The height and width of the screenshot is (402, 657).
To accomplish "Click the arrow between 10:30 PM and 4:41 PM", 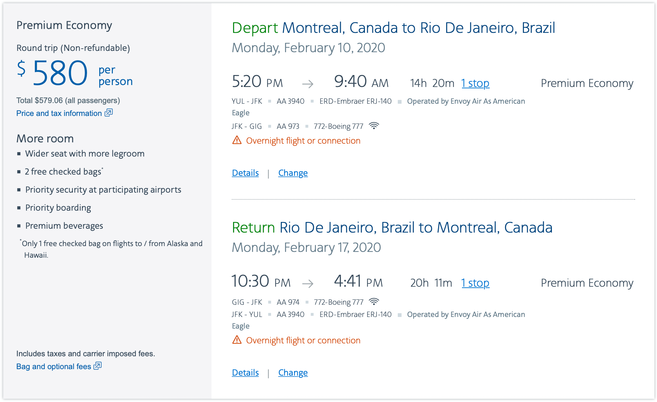I will (x=308, y=284).
